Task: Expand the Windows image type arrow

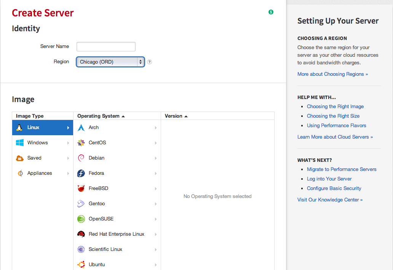Action: (68, 143)
